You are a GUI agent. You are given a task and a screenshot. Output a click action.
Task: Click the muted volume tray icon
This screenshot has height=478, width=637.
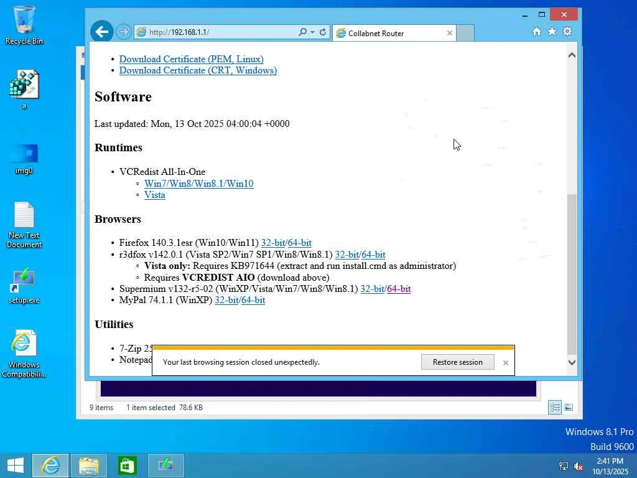point(579,466)
